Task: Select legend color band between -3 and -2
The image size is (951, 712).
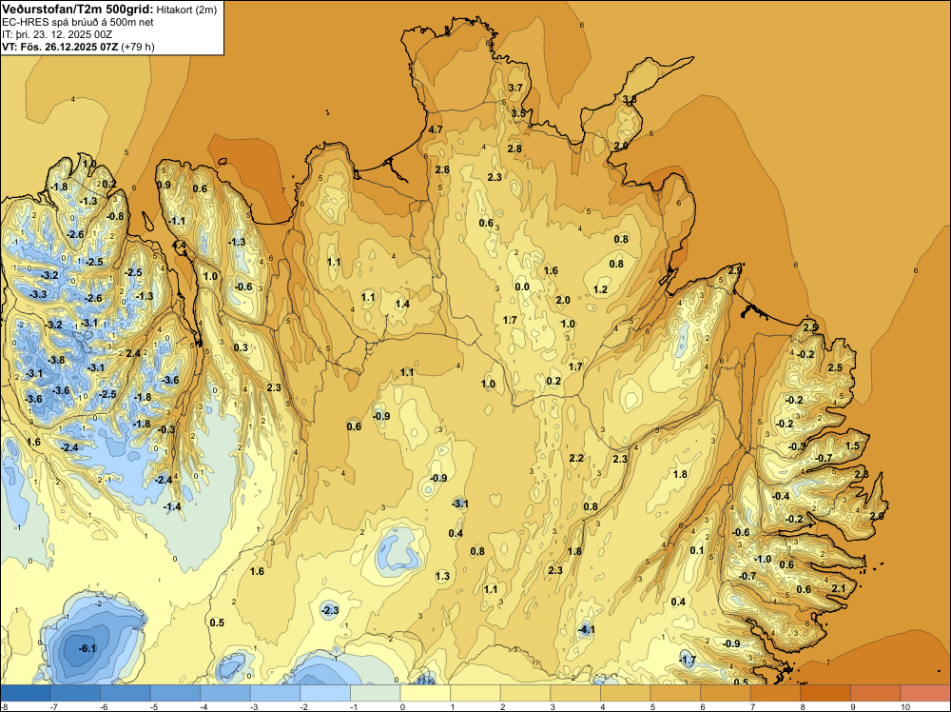Action: click(276, 693)
